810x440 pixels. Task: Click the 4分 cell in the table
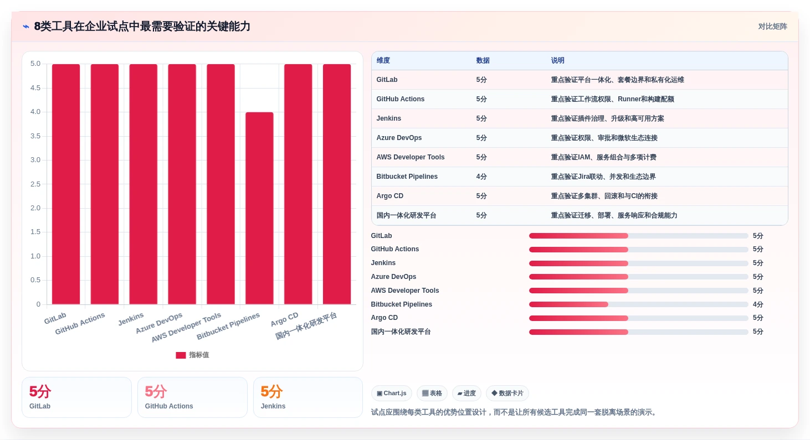[481, 177]
